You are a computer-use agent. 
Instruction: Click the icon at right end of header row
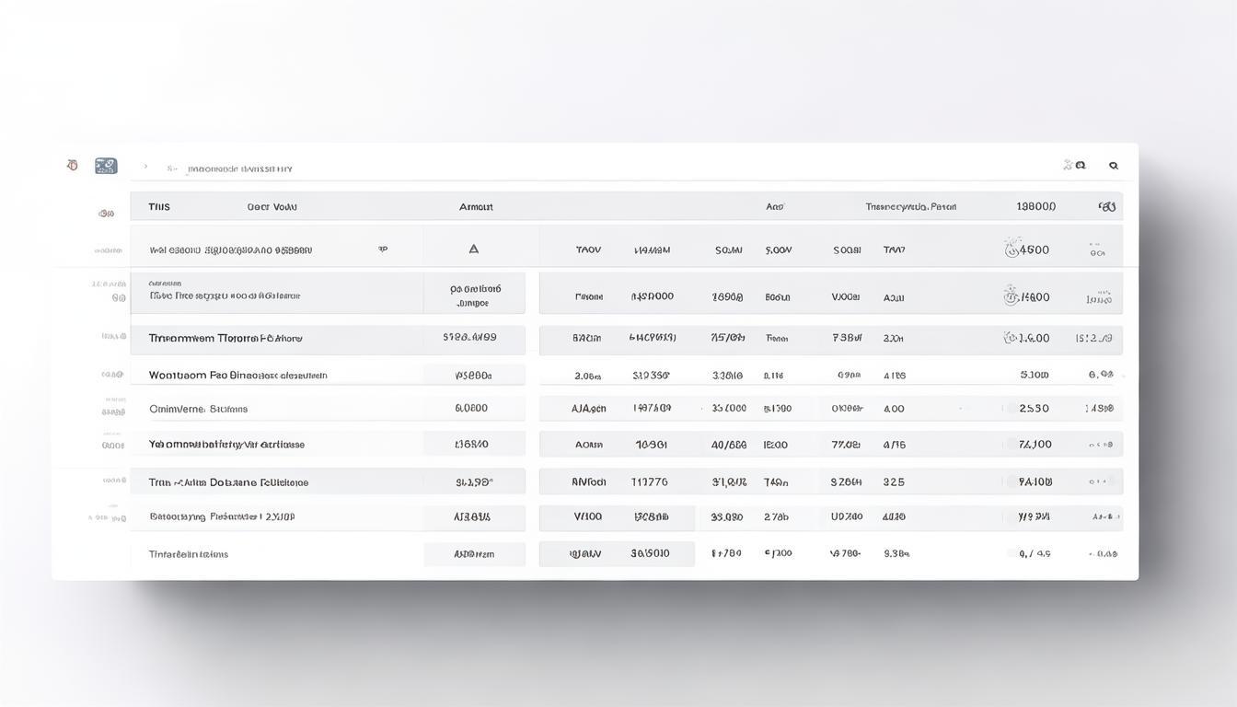(x=1106, y=207)
